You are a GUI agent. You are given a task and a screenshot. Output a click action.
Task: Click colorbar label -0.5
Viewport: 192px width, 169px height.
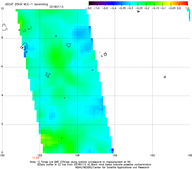pyautogui.click(x=105, y=8)
